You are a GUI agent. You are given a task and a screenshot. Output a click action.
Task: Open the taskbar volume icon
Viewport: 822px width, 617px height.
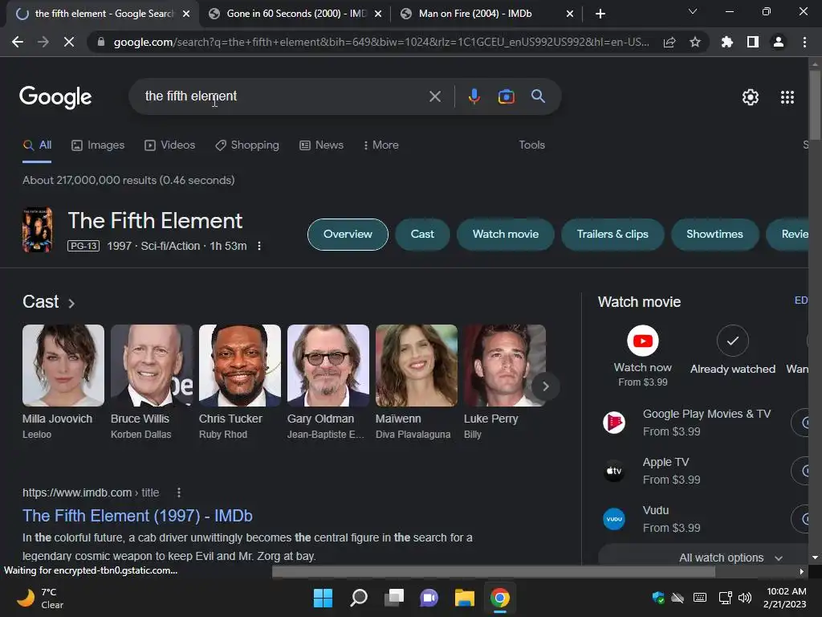tap(744, 598)
